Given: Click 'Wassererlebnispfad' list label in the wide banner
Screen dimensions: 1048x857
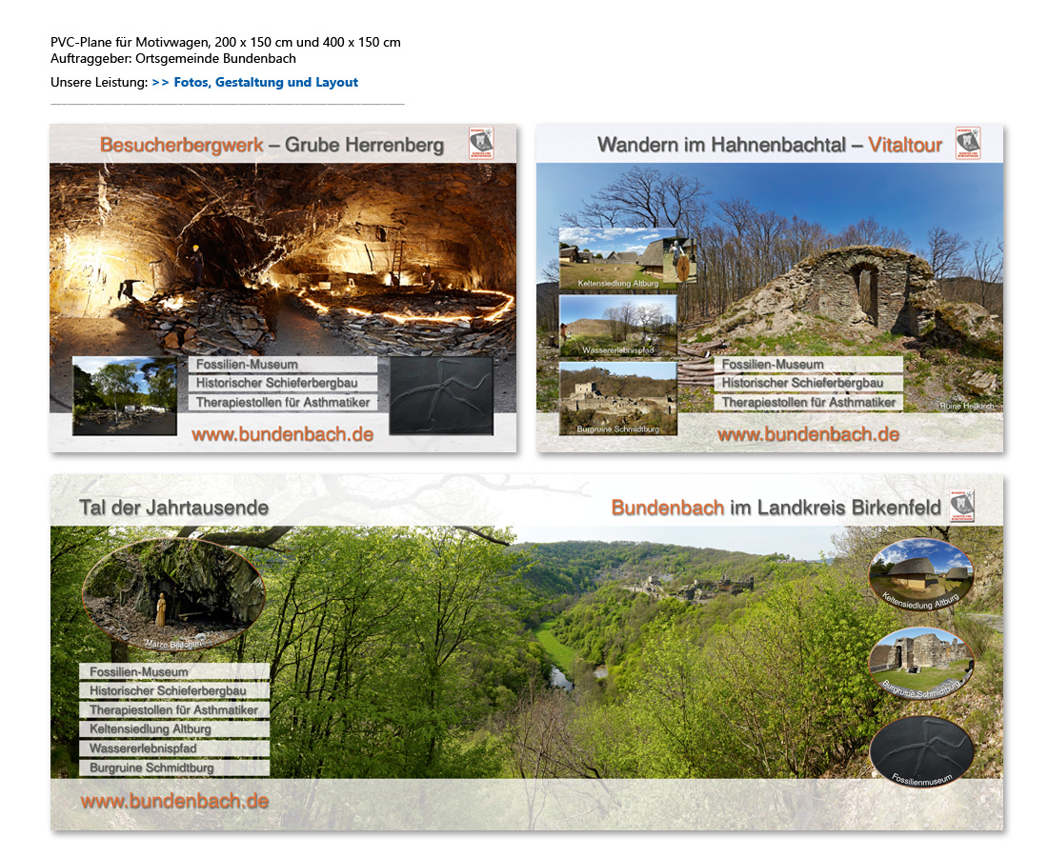Looking at the screenshot, I should (174, 748).
